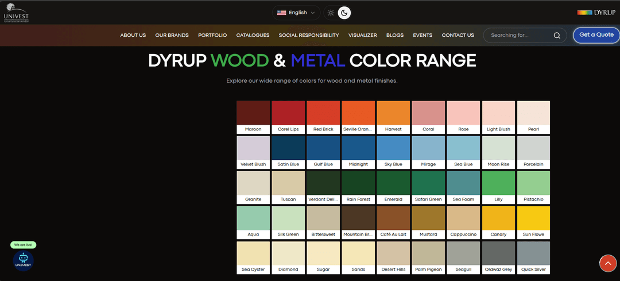Open the Univest chatbot widget

[x=24, y=260]
